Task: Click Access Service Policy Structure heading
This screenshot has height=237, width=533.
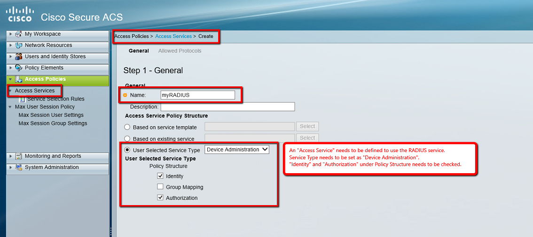Action: click(166, 116)
